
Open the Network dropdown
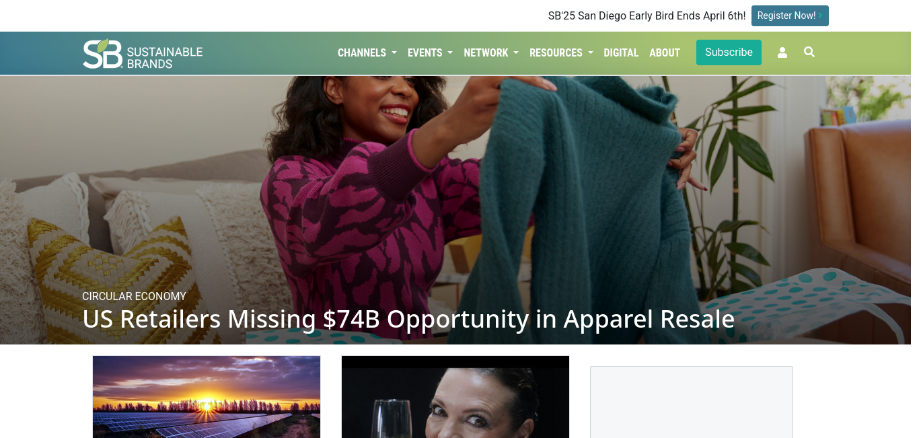tap(491, 52)
